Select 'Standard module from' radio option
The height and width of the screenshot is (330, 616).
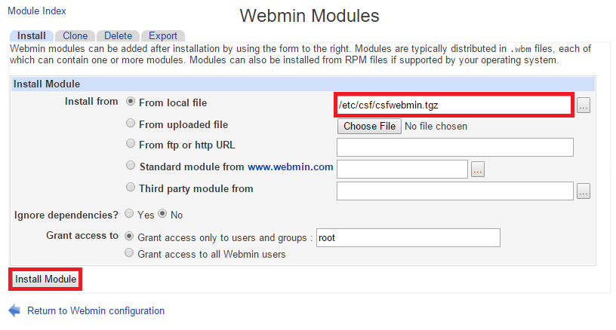pos(131,166)
